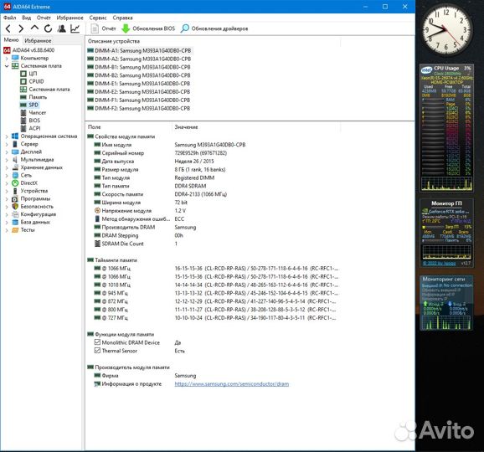Select CPUID item in tree
484x452 pixels.
(32, 81)
